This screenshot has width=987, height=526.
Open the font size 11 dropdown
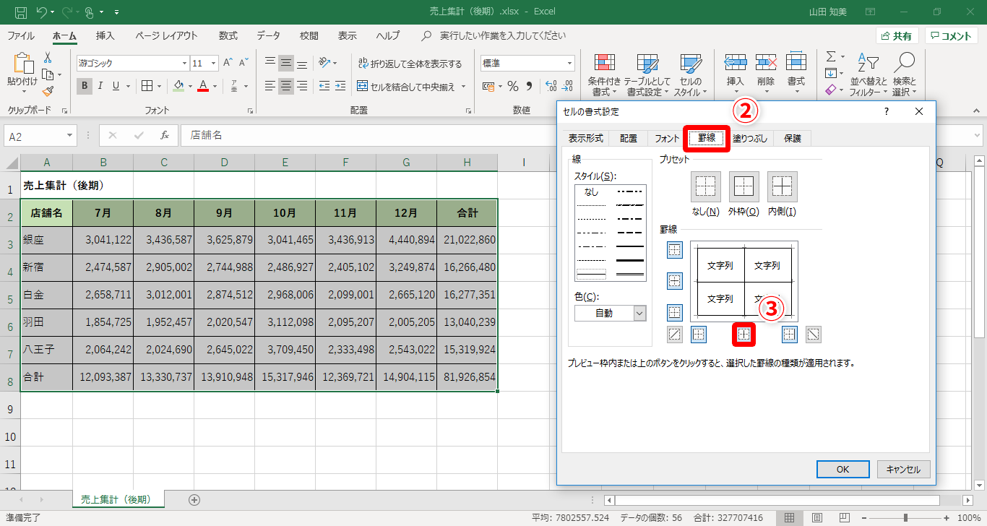(213, 63)
